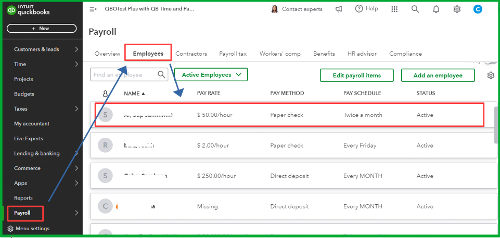Switch to the Overview tab
The height and width of the screenshot is (238, 500).
point(107,54)
